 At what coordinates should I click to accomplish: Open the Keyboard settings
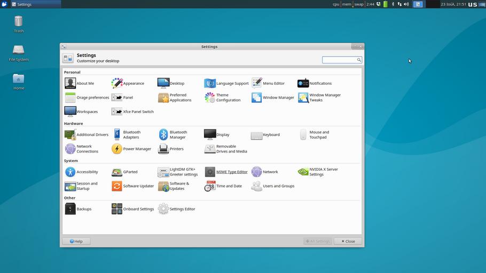click(265, 135)
